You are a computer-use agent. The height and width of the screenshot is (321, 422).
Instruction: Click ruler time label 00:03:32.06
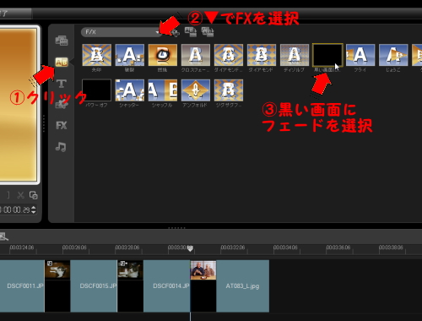click(233, 248)
